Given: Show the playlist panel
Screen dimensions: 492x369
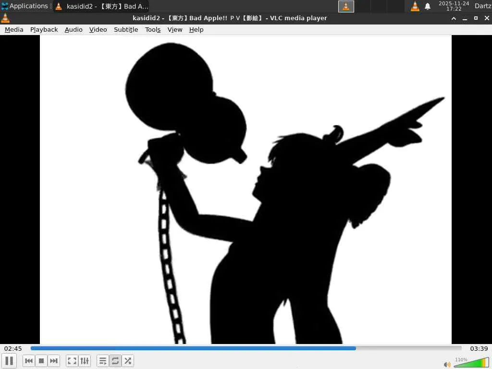Looking at the screenshot, I should coord(103,361).
